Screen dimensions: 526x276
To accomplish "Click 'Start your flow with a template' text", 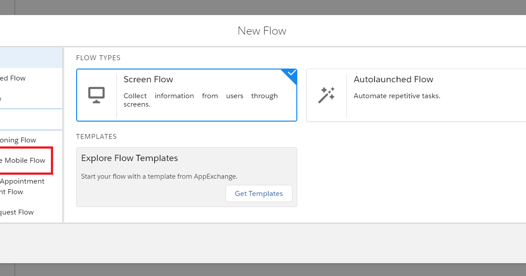I will click(x=159, y=176).
